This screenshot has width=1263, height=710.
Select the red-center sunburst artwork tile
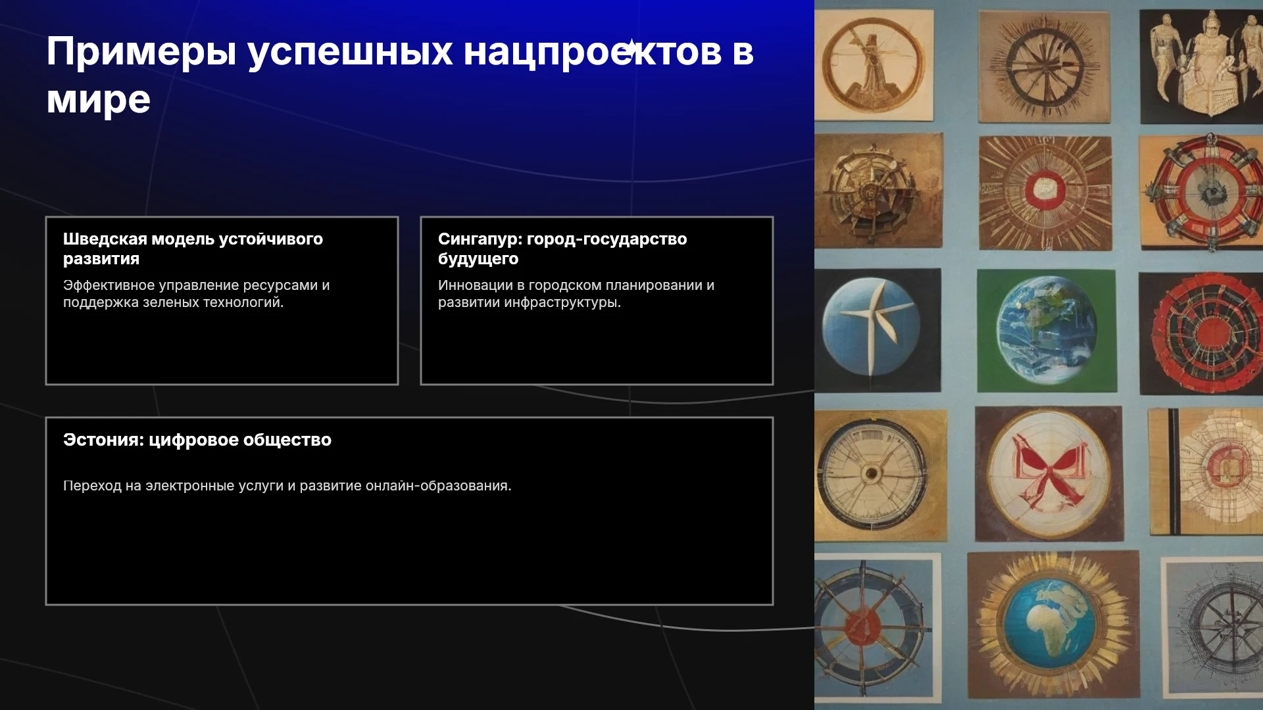click(x=1045, y=193)
